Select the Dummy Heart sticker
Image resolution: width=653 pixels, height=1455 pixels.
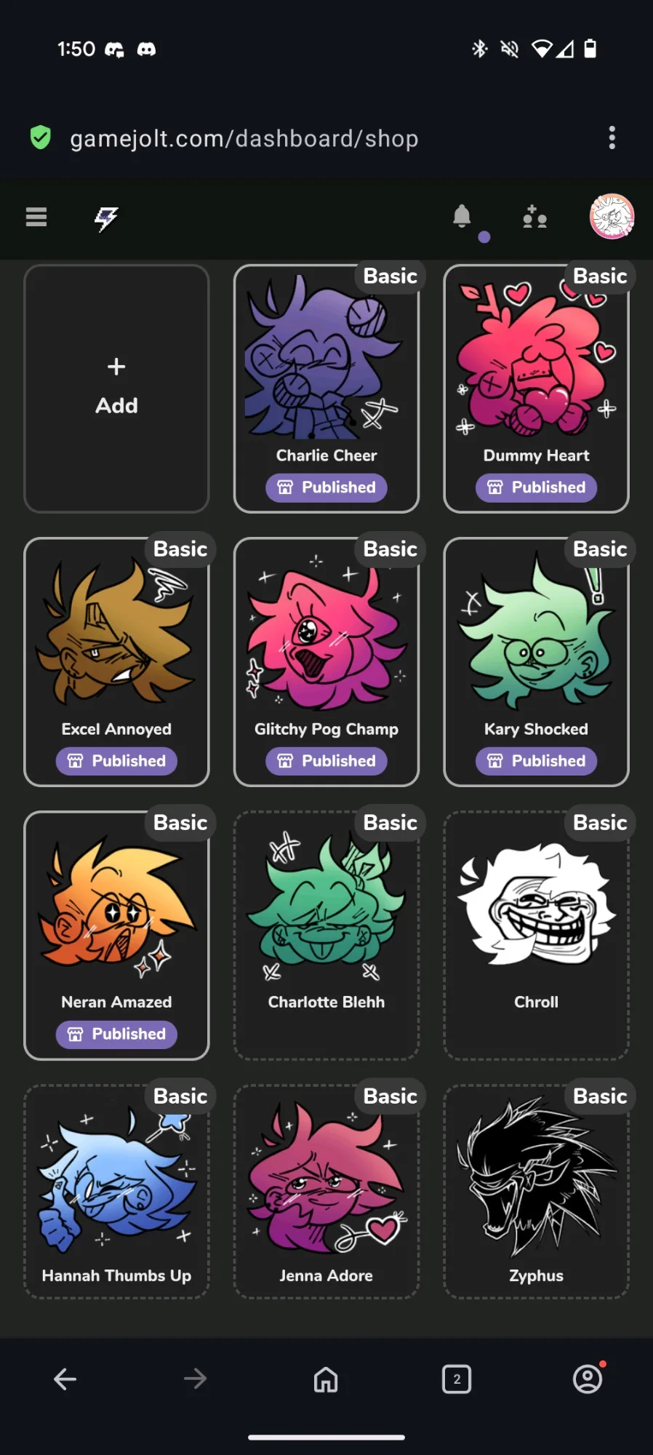click(536, 388)
